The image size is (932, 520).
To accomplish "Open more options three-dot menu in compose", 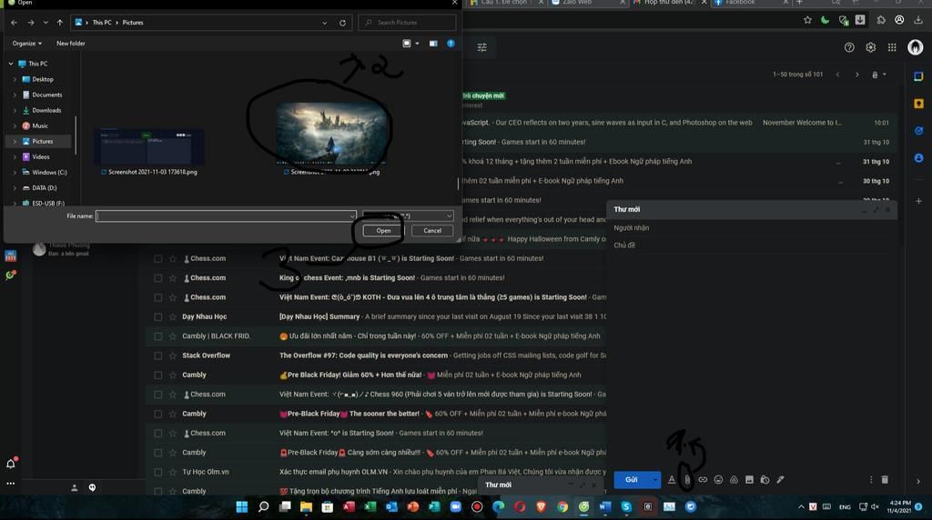I will (871, 480).
